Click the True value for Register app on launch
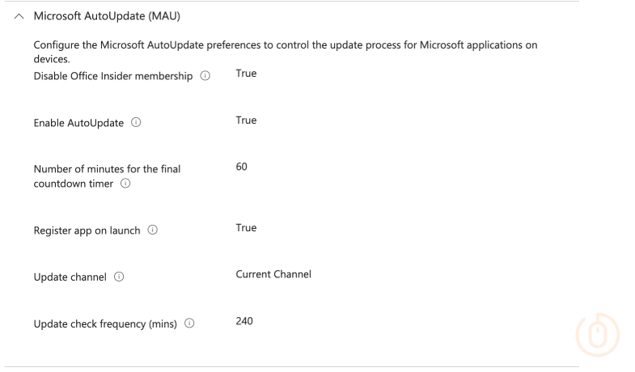Image resolution: width=635 pixels, height=372 pixels. tap(246, 228)
